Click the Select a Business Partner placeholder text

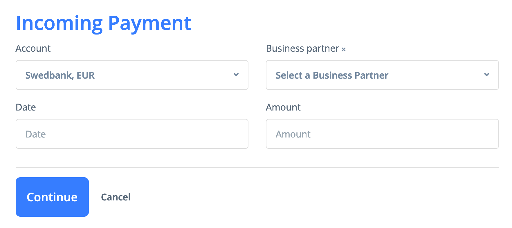[x=332, y=75]
